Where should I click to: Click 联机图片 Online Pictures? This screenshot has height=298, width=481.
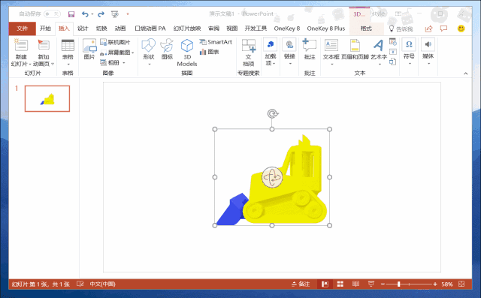[115, 42]
